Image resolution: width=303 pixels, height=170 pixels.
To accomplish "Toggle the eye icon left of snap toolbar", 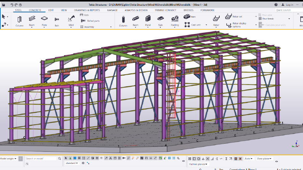I will click(x=183, y=161).
